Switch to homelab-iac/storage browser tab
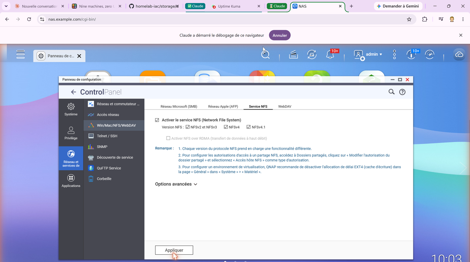 tap(155, 6)
